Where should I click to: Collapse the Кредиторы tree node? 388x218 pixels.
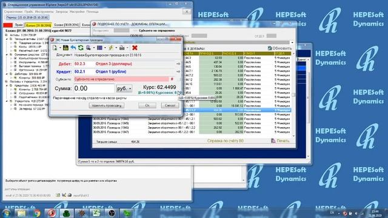point(7,85)
